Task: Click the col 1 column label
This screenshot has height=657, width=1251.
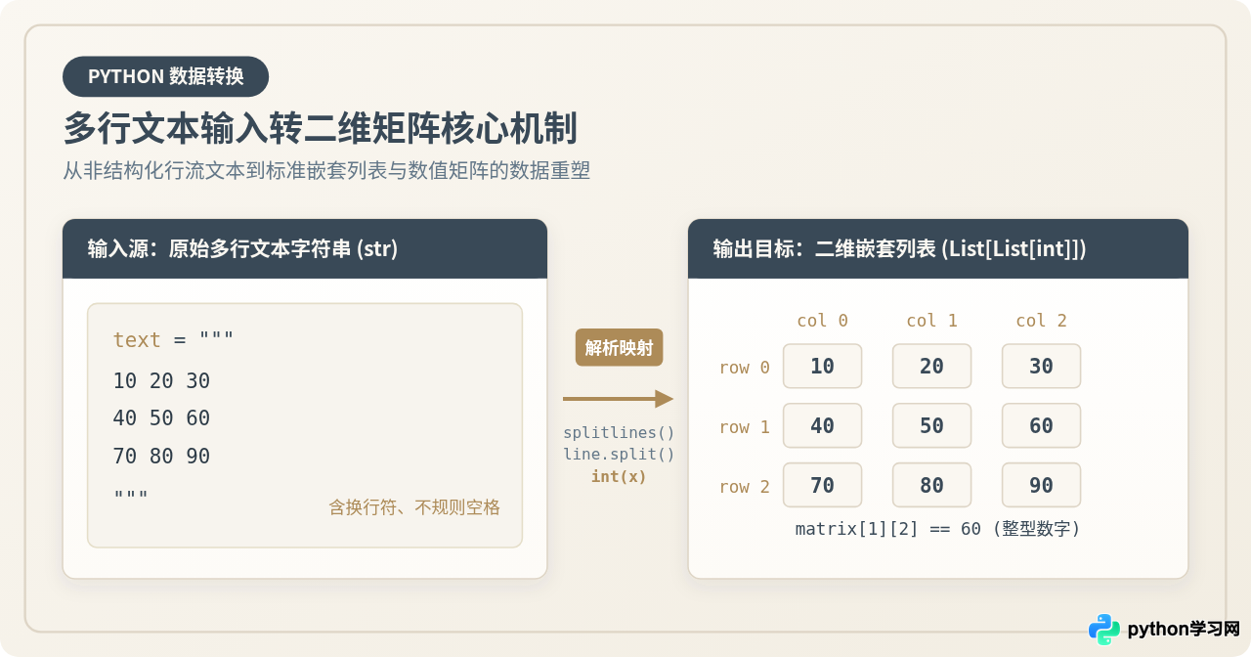Action: tap(931, 321)
